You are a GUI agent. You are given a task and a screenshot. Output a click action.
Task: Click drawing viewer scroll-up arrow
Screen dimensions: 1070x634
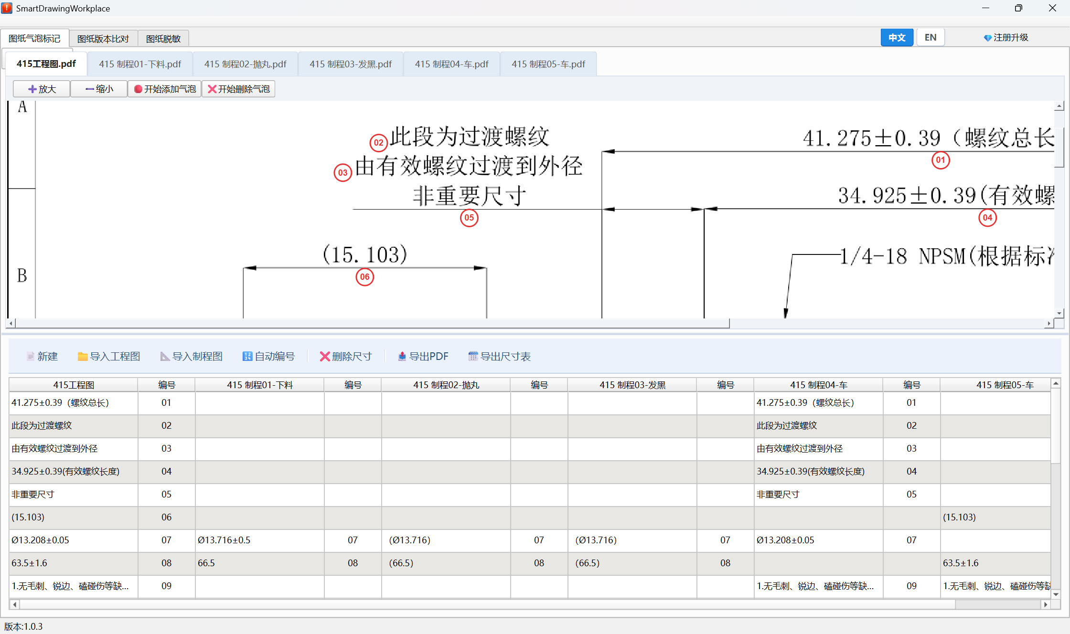[x=1059, y=106]
